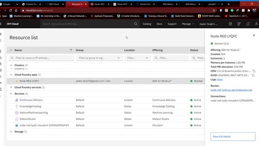Open node-red-lyqfc-cloudant-1590600906919 service entry
This screenshot has height=146, width=259.
pos(44,125)
